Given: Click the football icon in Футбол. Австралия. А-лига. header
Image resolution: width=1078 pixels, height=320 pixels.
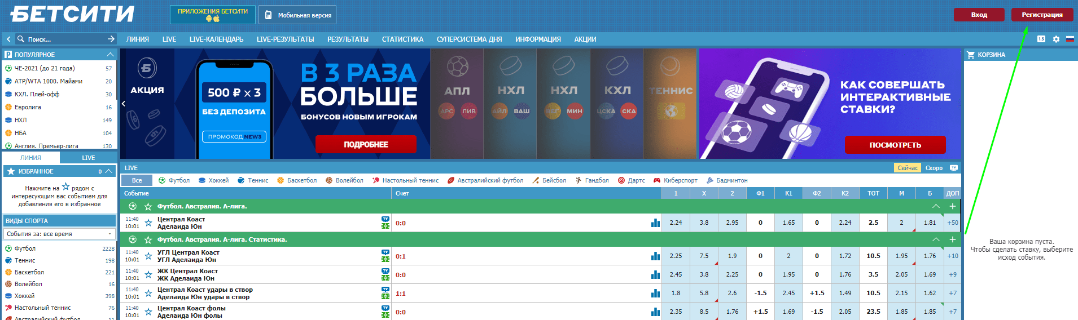Looking at the screenshot, I should [133, 206].
